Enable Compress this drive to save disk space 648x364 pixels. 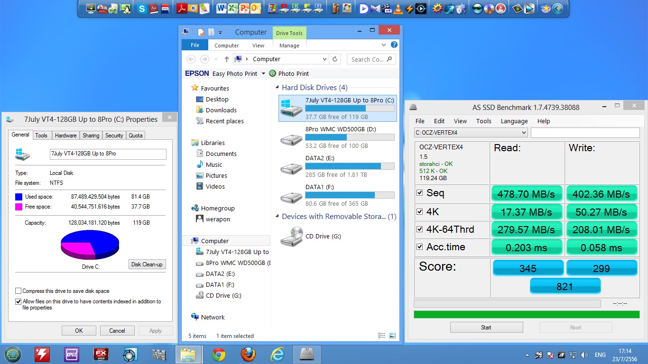pyautogui.click(x=19, y=291)
